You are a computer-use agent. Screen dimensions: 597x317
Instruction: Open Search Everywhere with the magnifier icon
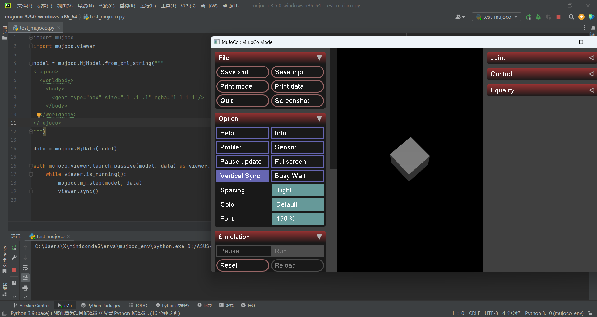click(x=571, y=17)
